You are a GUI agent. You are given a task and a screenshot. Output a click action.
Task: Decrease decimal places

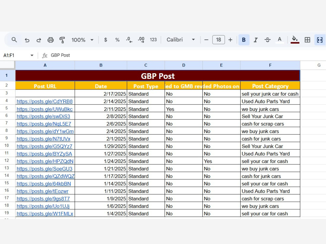pyautogui.click(x=129, y=40)
